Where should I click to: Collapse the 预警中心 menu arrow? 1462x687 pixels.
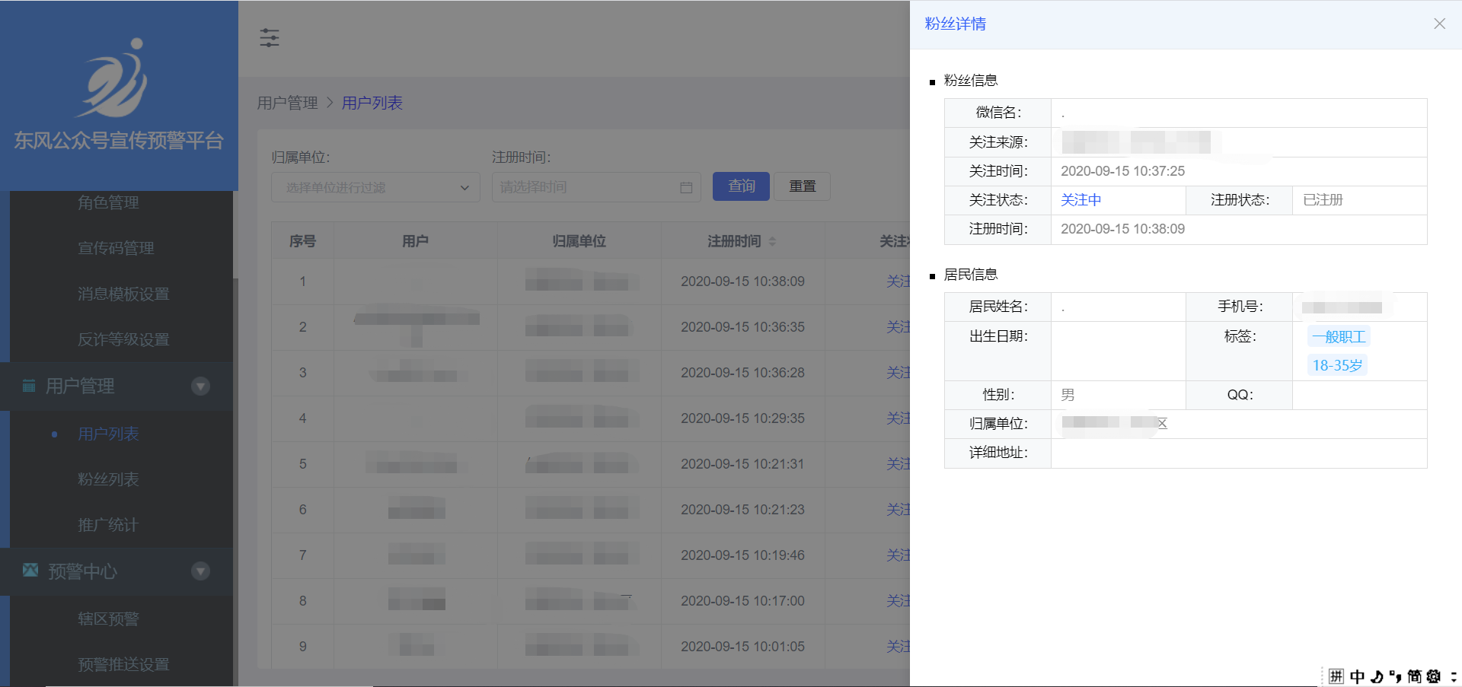200,571
